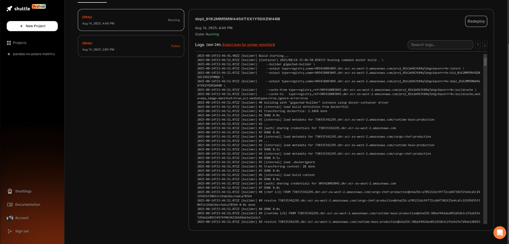The width and height of the screenshot is (509, 244).
Task: Select the pandas-vs-polars-metrics project
Action: (x=34, y=54)
